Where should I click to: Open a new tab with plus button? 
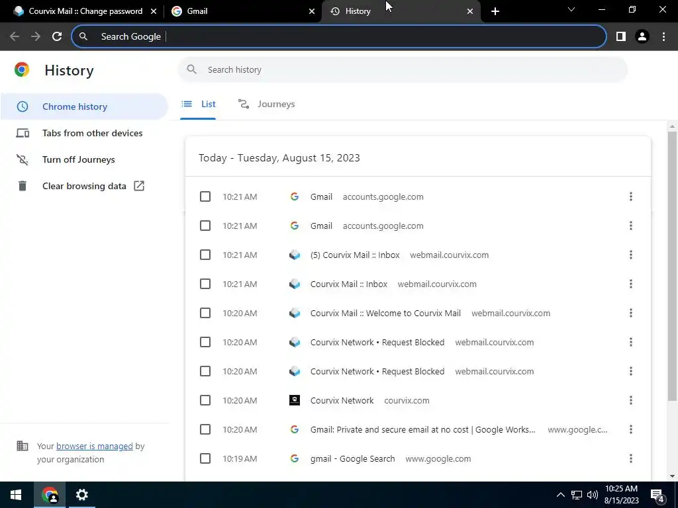point(495,11)
